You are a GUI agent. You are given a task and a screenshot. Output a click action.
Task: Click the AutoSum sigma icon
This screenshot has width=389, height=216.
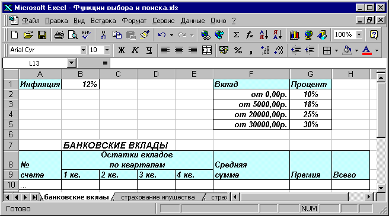click(236, 35)
